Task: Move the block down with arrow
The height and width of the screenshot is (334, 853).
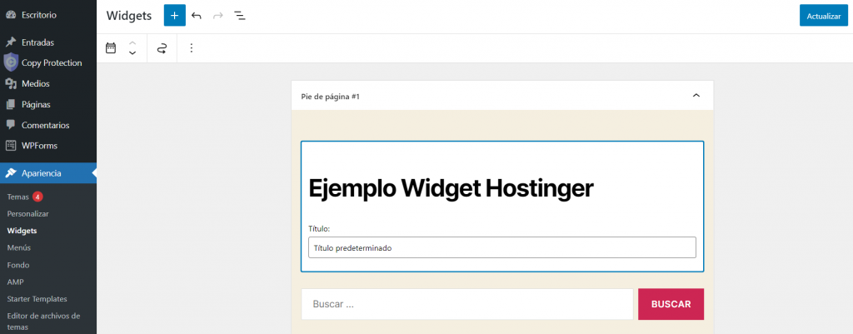Action: click(132, 53)
